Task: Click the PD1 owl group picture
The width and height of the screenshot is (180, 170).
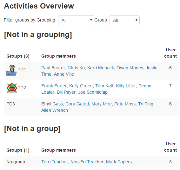Action: pyautogui.click(x=12, y=70)
